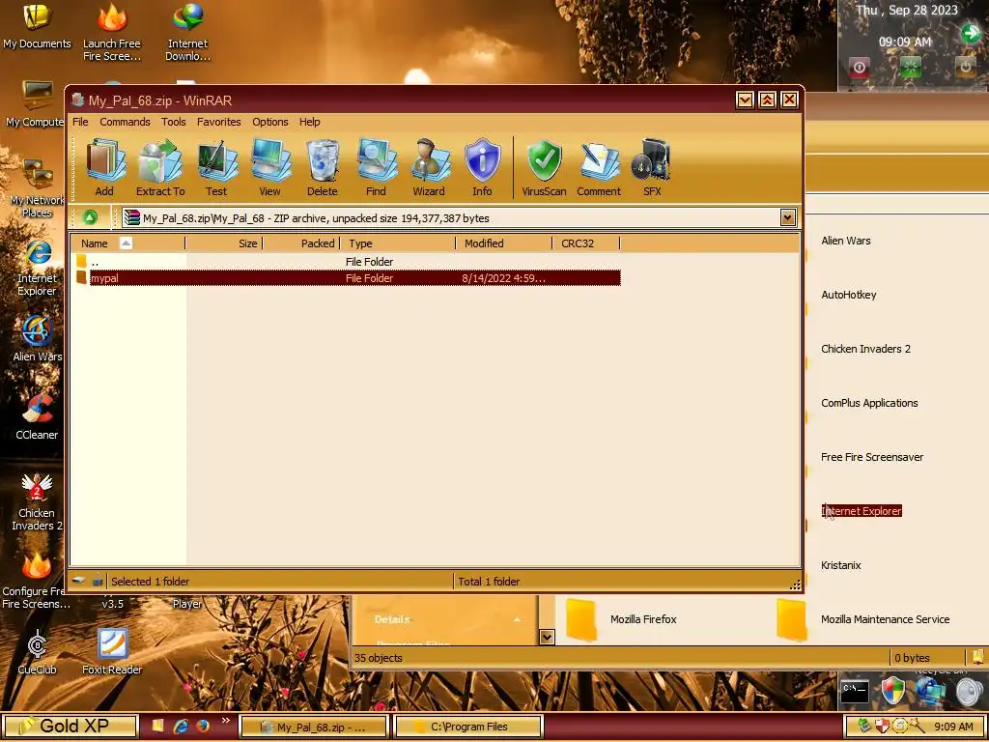The width and height of the screenshot is (989, 742).
Task: Open the Find tool in WinRAR
Action: (376, 167)
